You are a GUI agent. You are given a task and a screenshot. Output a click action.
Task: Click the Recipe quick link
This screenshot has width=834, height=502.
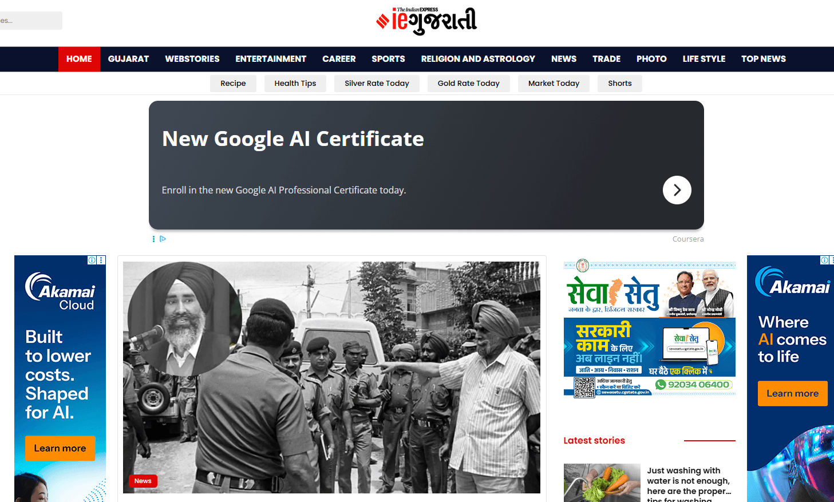click(233, 84)
